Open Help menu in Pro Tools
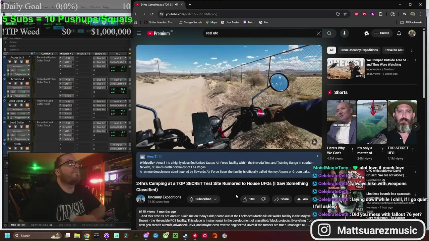The height and width of the screenshot is (241, 429). [106, 7]
